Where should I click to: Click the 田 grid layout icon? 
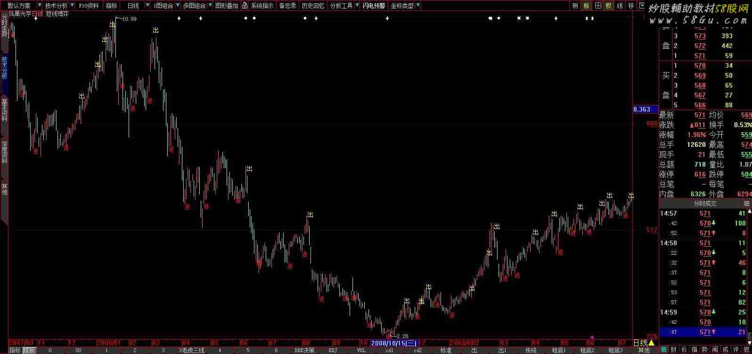[x=598, y=6]
